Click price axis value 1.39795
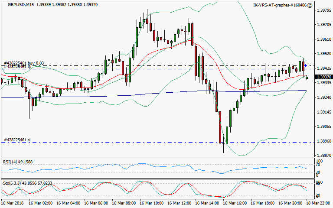333x208 pixels. pyautogui.click(x=324, y=10)
